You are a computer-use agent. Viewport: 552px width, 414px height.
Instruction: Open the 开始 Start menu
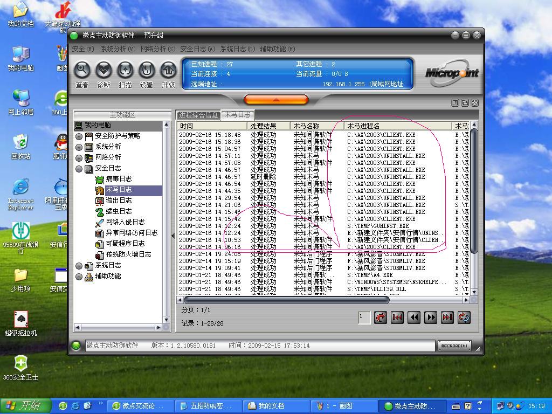tap(25, 406)
